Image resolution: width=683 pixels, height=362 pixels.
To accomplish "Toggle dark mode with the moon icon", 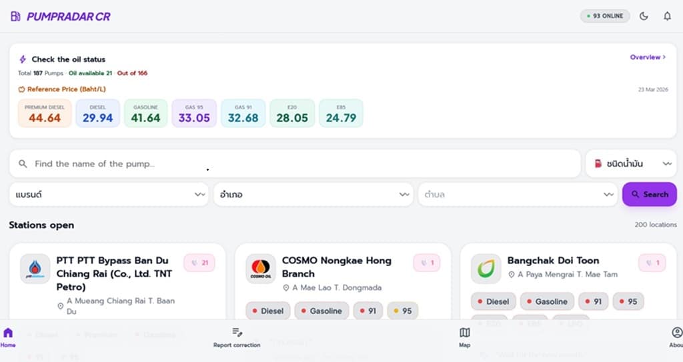I will click(644, 16).
